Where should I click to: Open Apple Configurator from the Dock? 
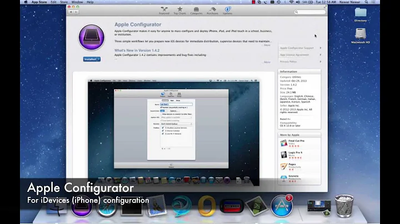click(x=82, y=207)
